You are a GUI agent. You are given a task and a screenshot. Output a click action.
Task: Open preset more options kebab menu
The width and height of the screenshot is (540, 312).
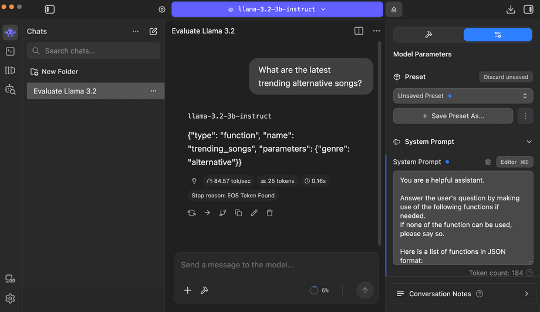click(525, 116)
